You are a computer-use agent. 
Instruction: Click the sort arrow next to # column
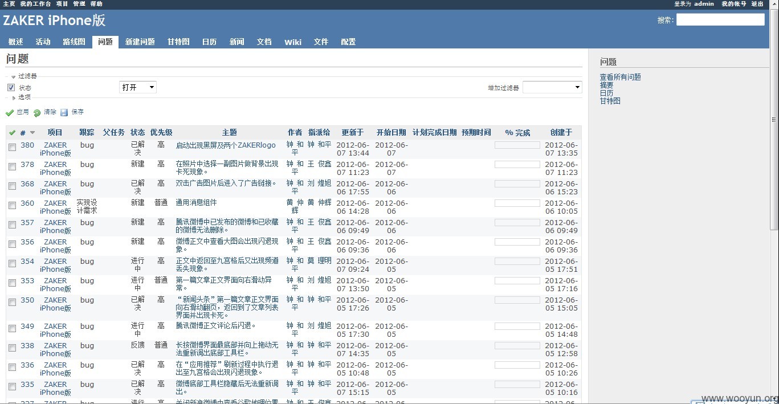(32, 133)
